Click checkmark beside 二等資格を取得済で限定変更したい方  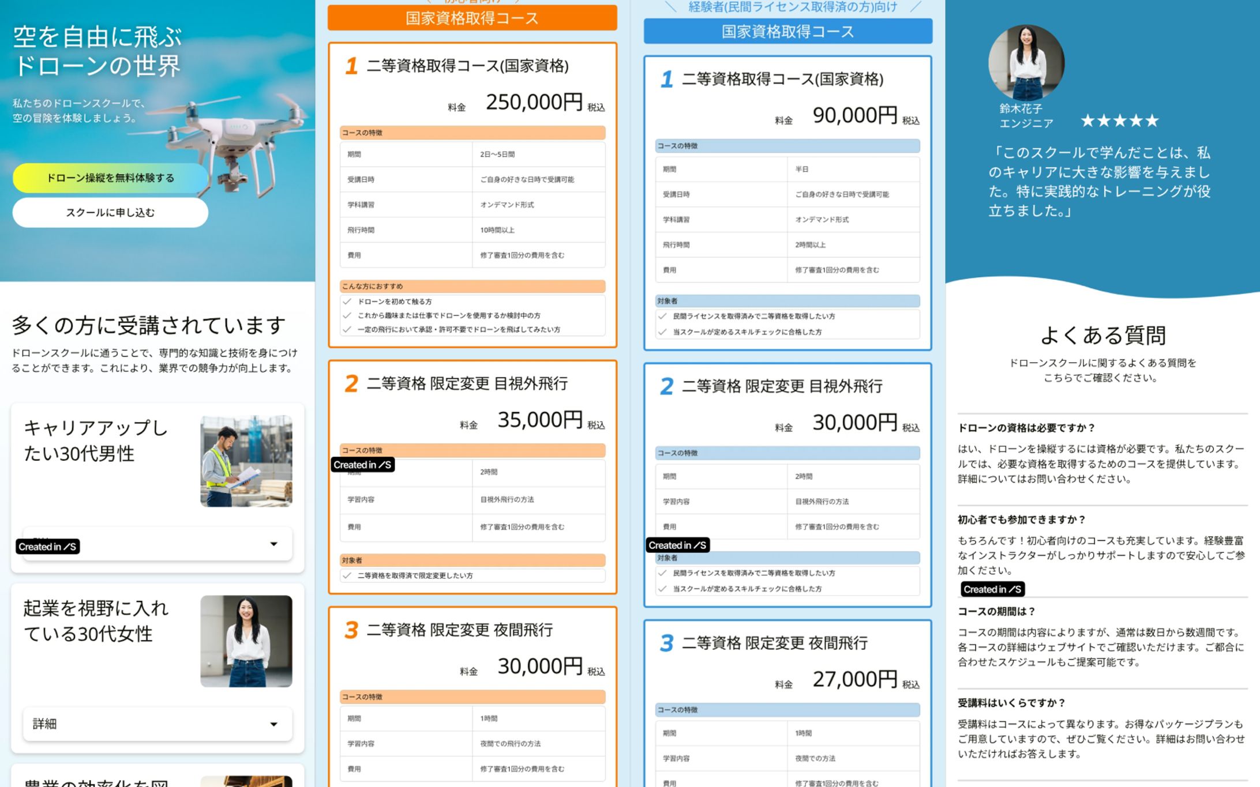coord(347,575)
